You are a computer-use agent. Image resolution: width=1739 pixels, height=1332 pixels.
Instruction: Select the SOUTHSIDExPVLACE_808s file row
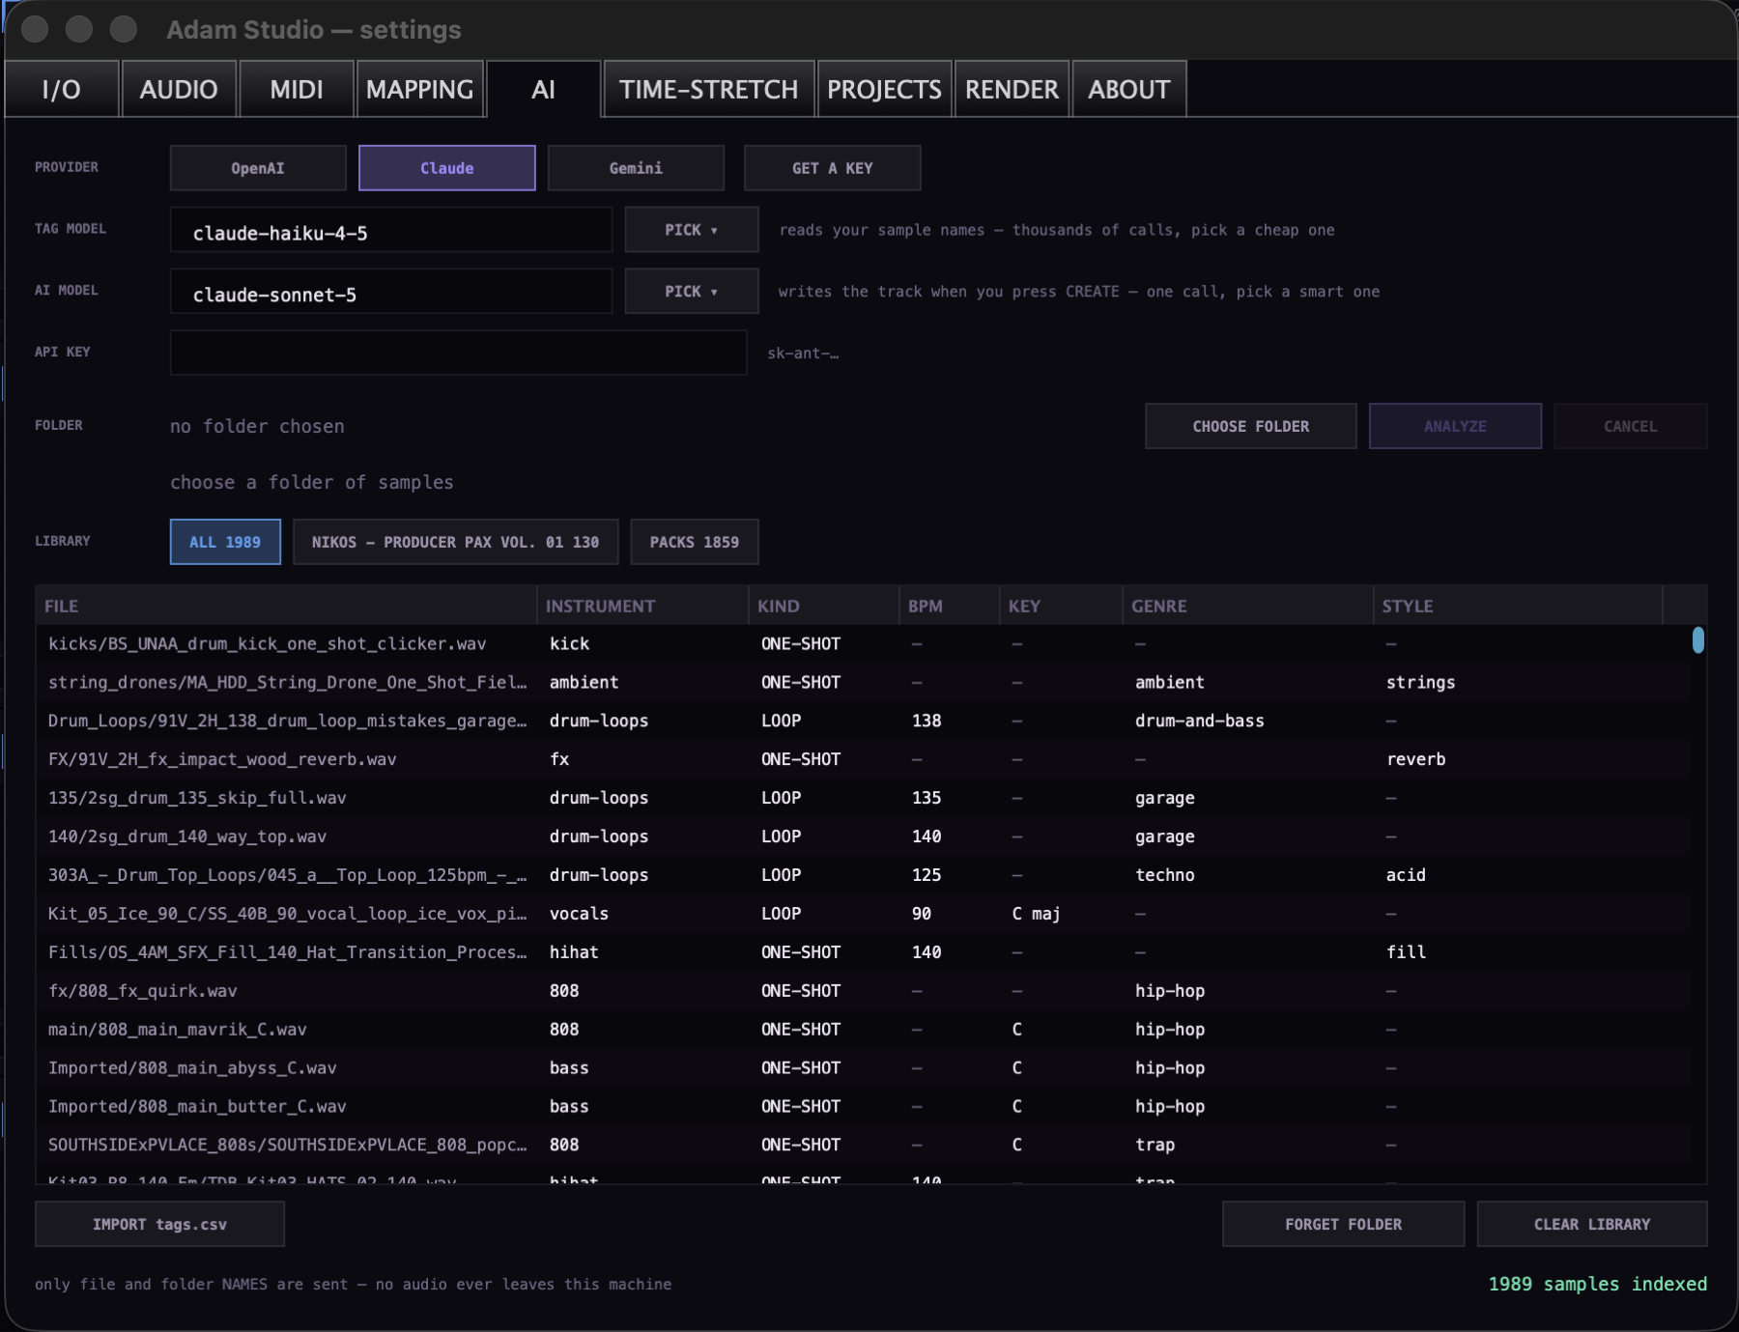[863, 1145]
